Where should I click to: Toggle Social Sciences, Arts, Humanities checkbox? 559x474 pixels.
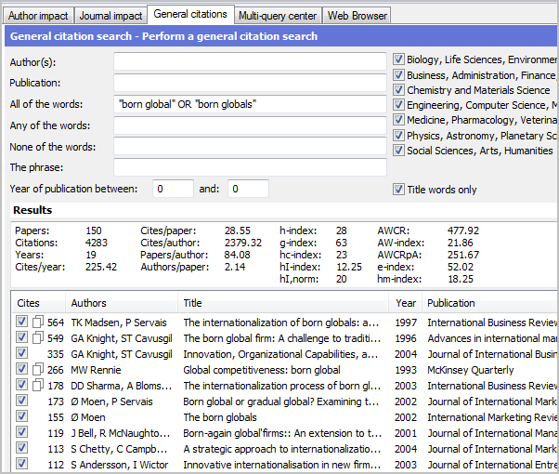coord(398,151)
